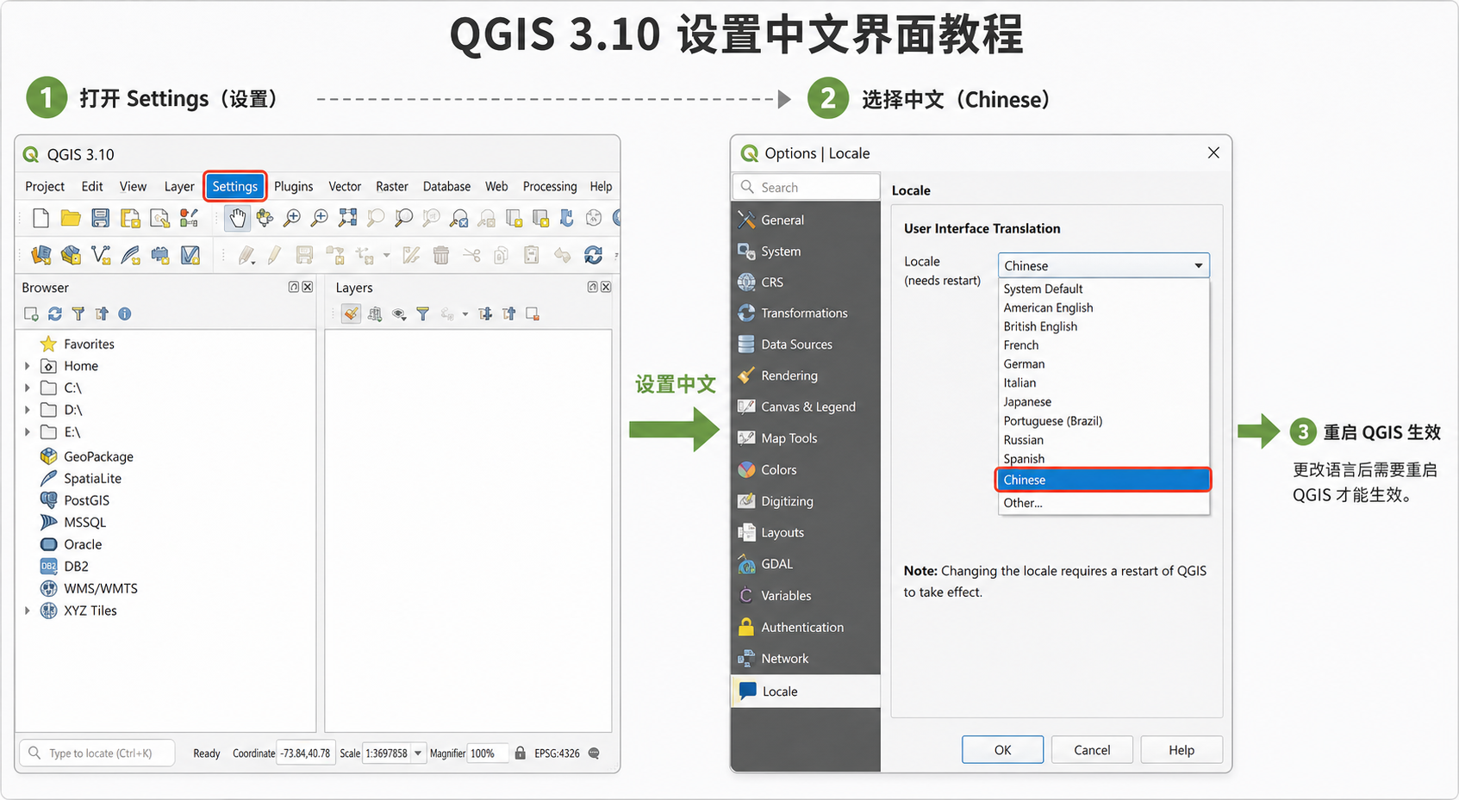1459x800 pixels.
Task: Select the General tab in Options sidebar
Action: (806, 220)
